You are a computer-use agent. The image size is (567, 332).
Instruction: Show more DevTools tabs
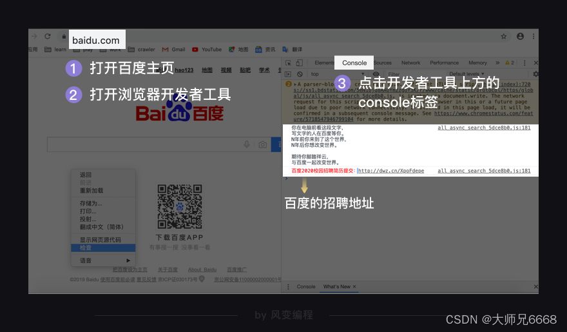coord(497,63)
